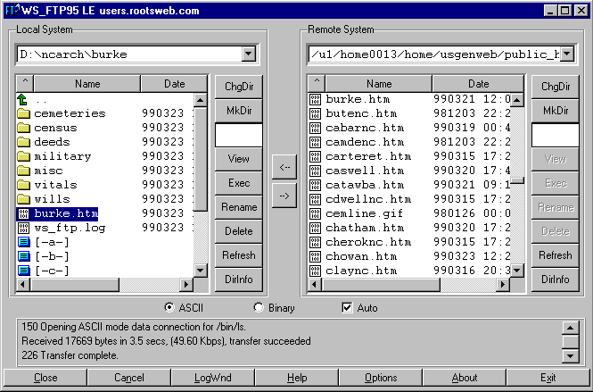Click left arrow download transfer button
The image size is (593, 392).
[x=284, y=167]
